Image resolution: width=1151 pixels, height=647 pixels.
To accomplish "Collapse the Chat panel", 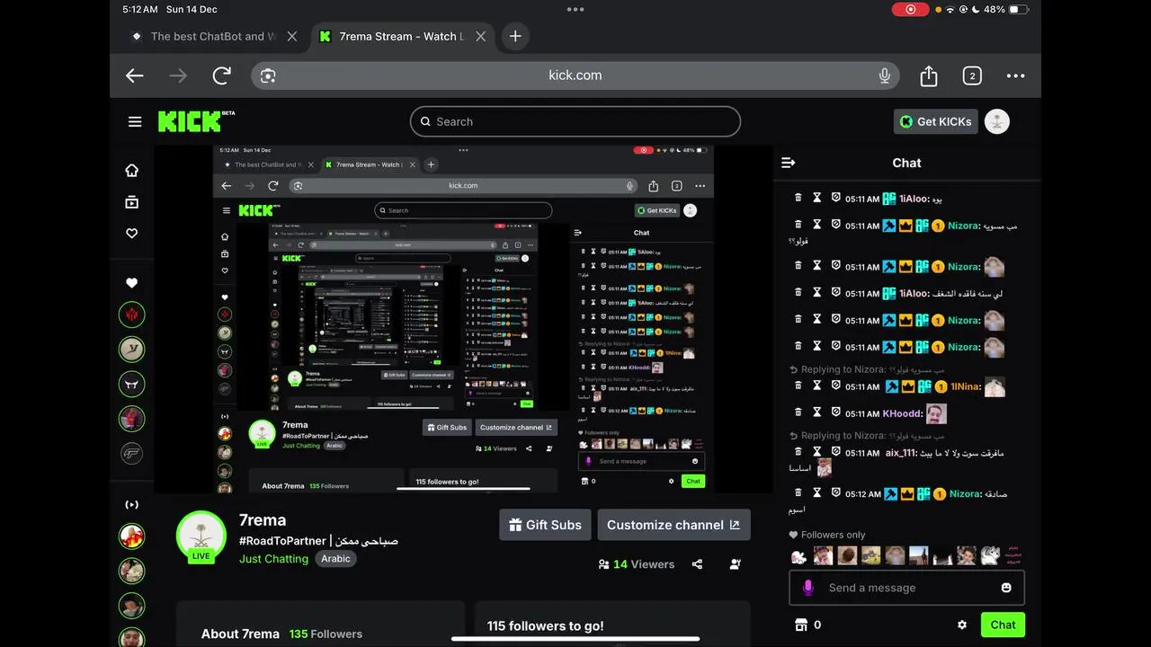I will coord(789,163).
